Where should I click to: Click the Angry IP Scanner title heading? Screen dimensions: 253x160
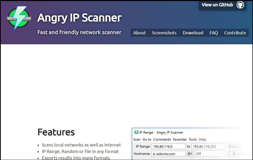(x=79, y=18)
